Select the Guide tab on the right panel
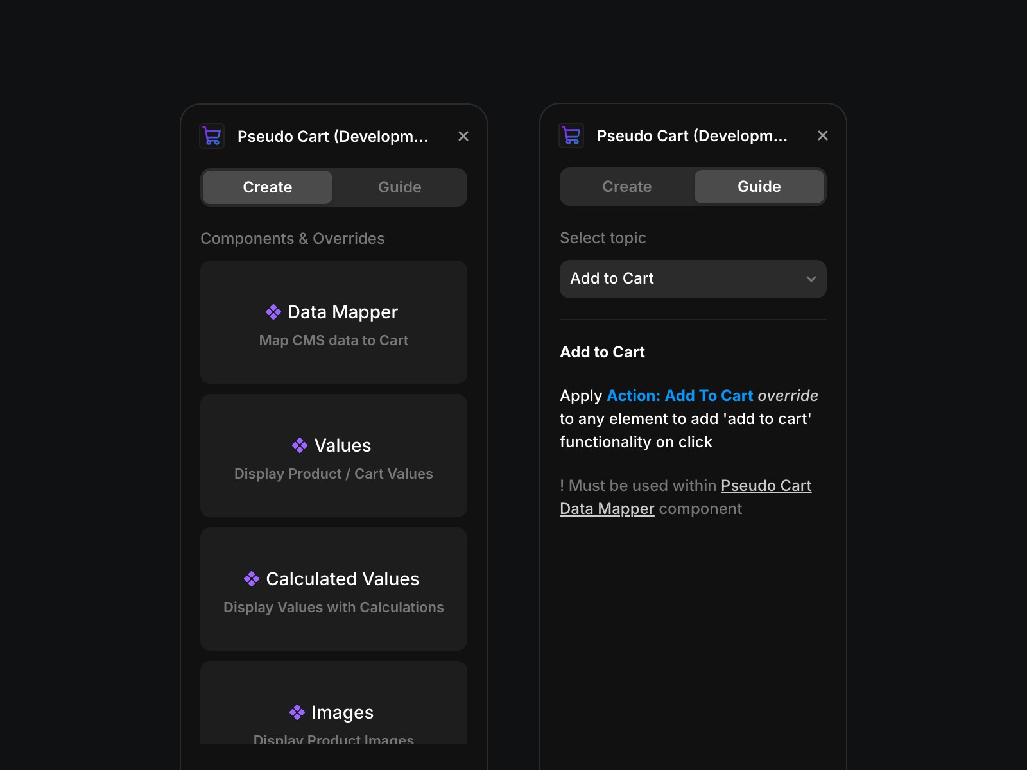Screen dimensions: 1027x770 (759, 186)
